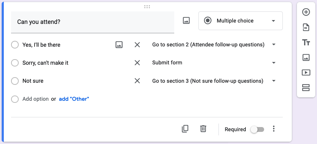Add image to the question title

click(186, 20)
